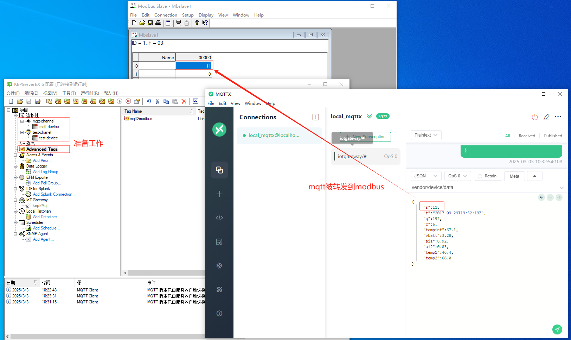Viewport: 571px width, 340px height.
Task: Expand the topic history chevron beside vendor/device/data
Action: pos(562,188)
